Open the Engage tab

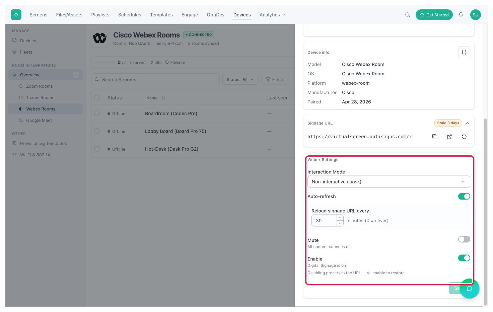(x=190, y=15)
